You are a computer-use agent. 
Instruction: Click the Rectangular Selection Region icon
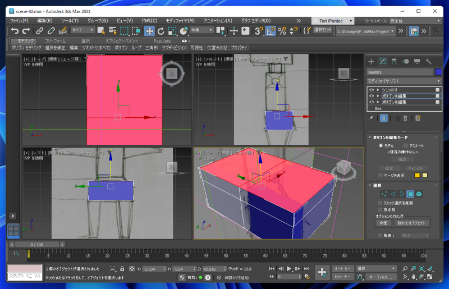[x=124, y=31]
